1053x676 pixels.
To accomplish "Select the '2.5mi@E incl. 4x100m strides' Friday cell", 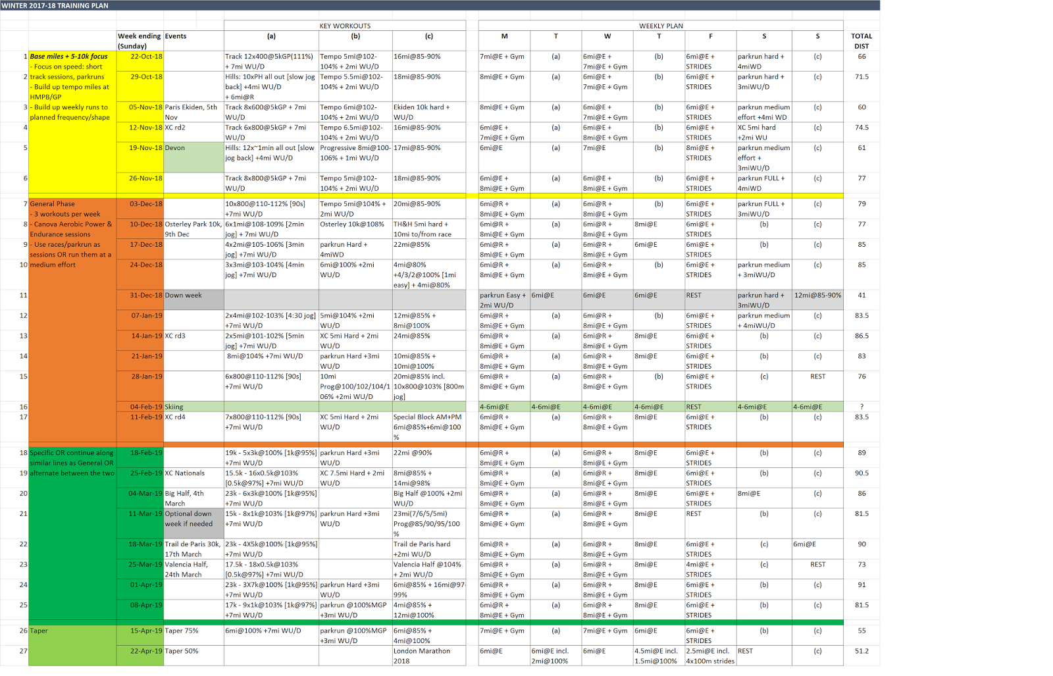I will pyautogui.click(x=710, y=656).
